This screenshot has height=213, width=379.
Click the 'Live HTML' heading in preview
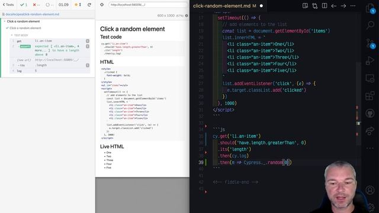[x=112, y=147]
